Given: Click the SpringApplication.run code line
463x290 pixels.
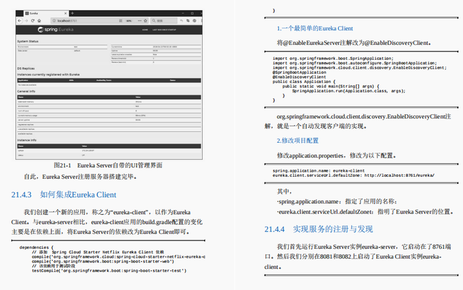Looking at the screenshot, I should click(349, 91).
